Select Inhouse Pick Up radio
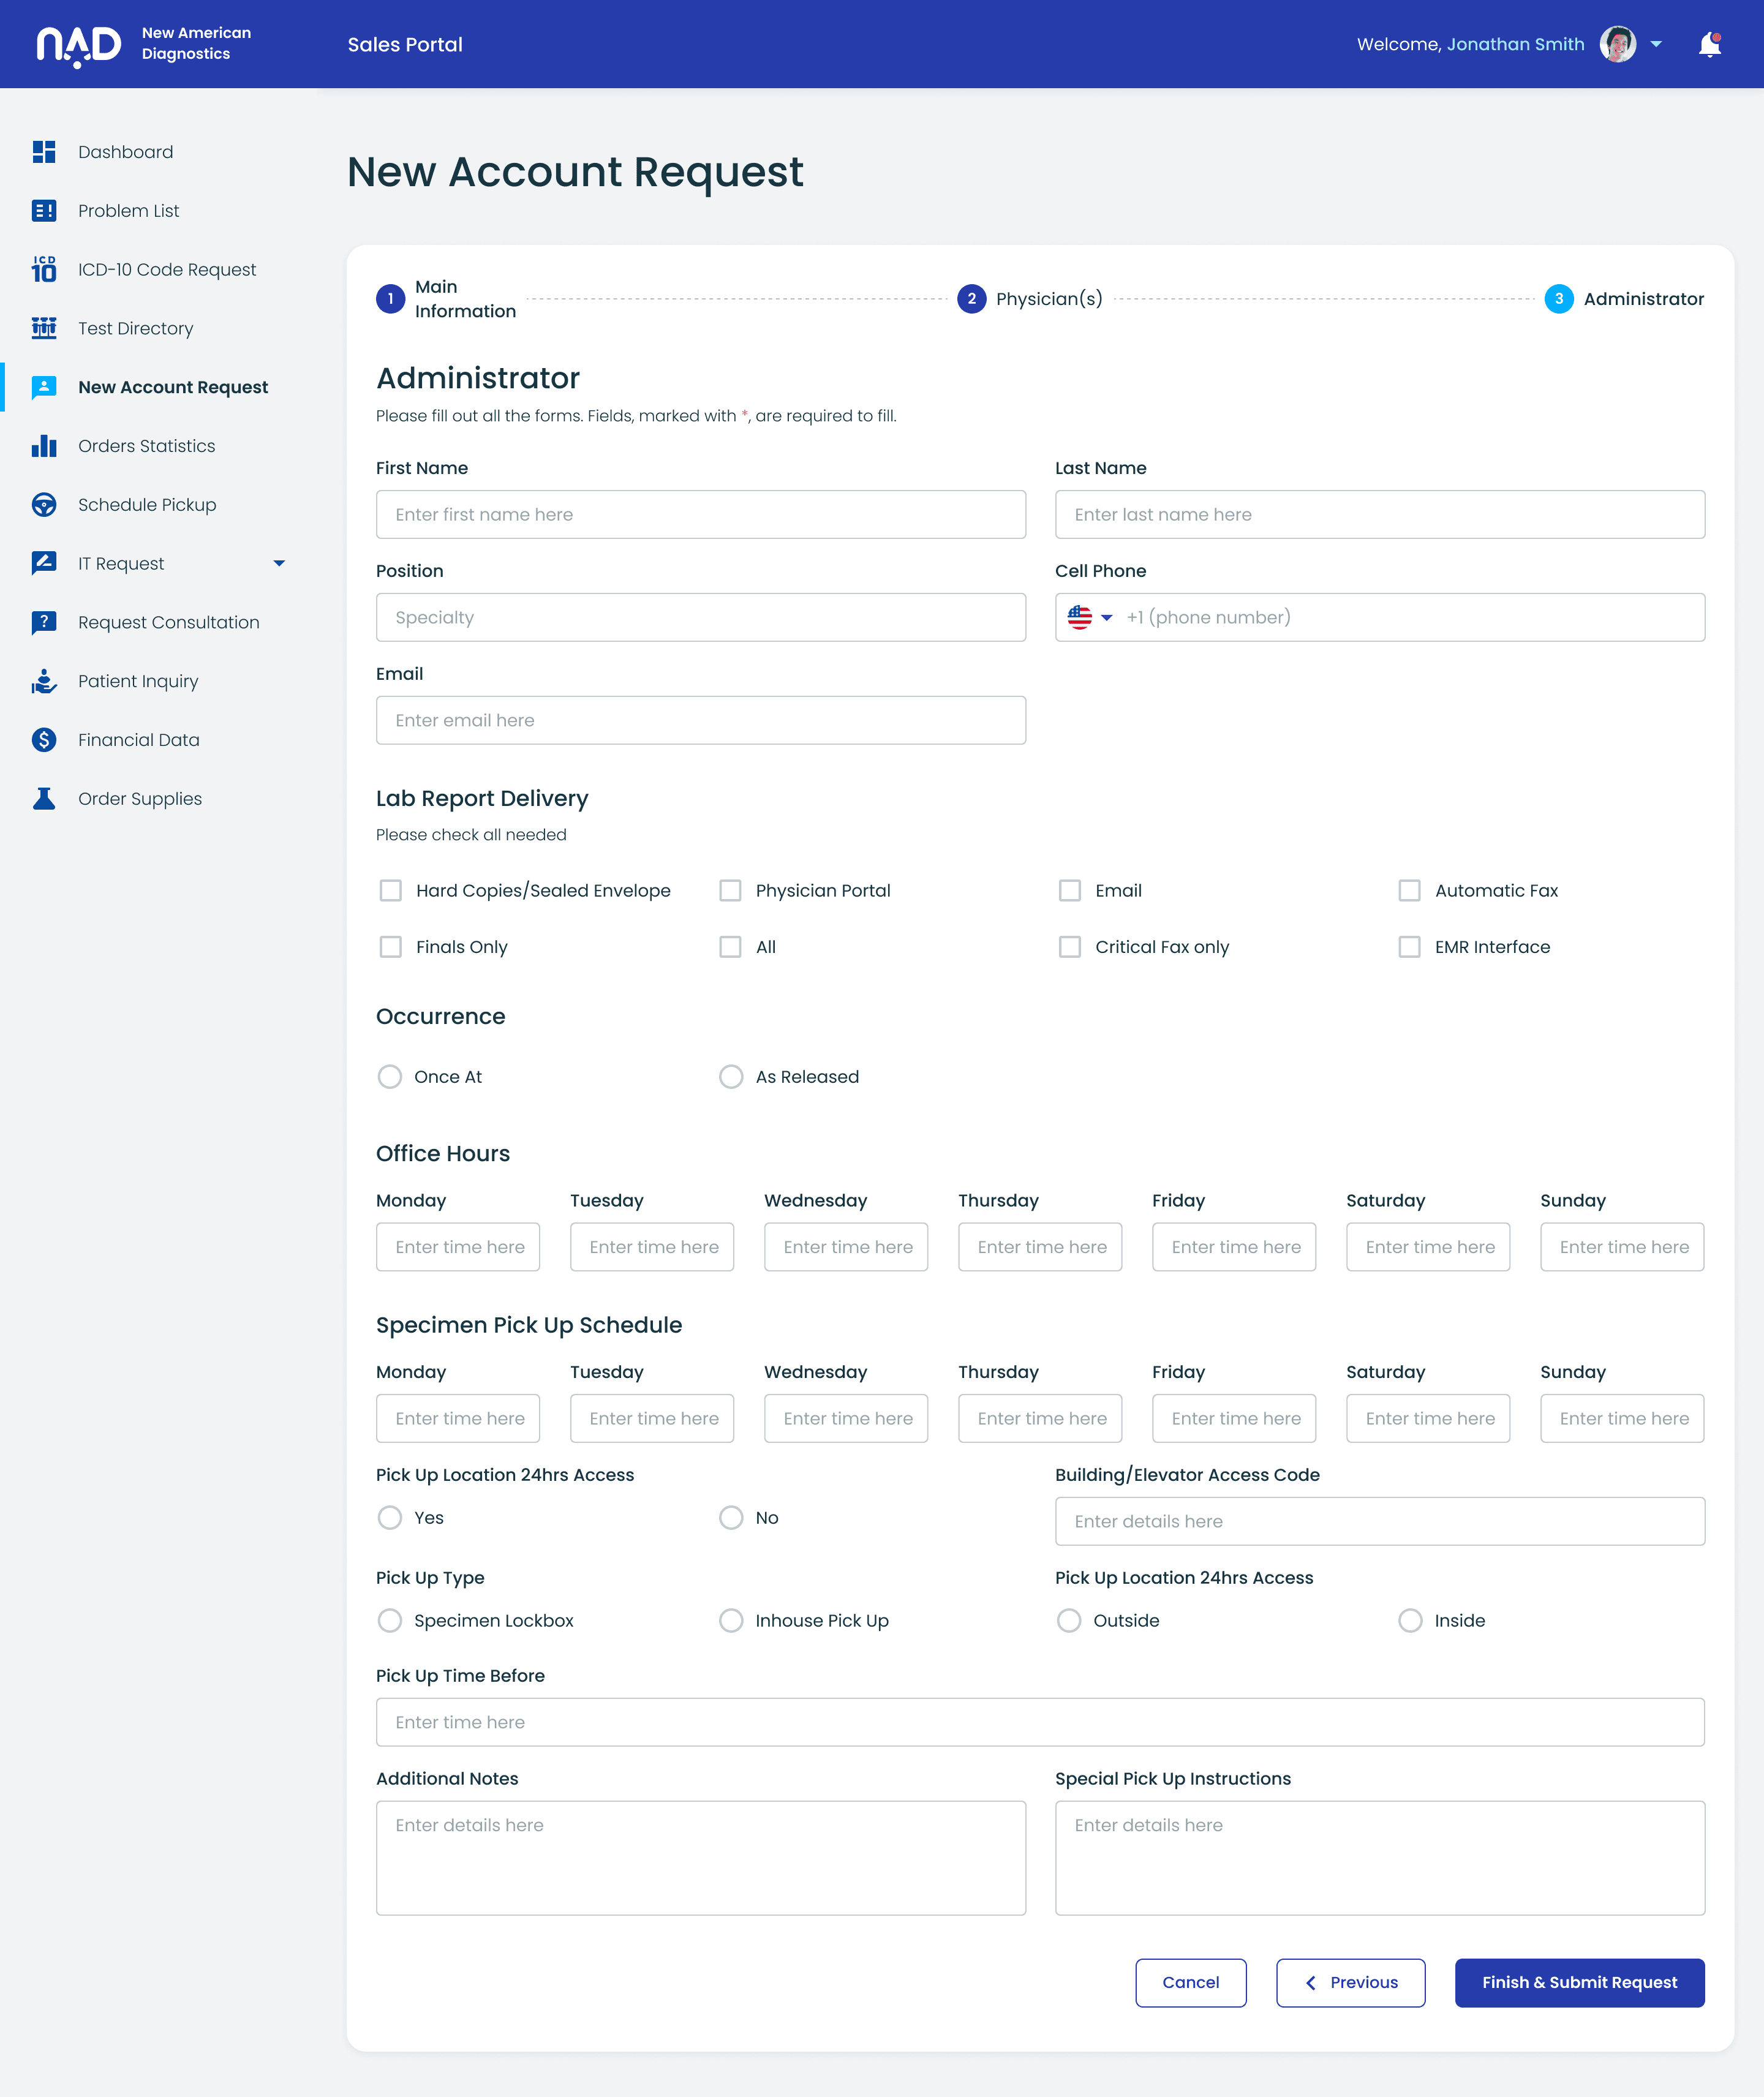Screen dimensions: 1764x2097 pos(732,1621)
